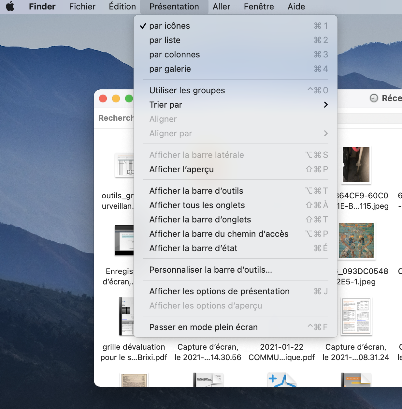Open the Fichier menu

(x=82, y=7)
